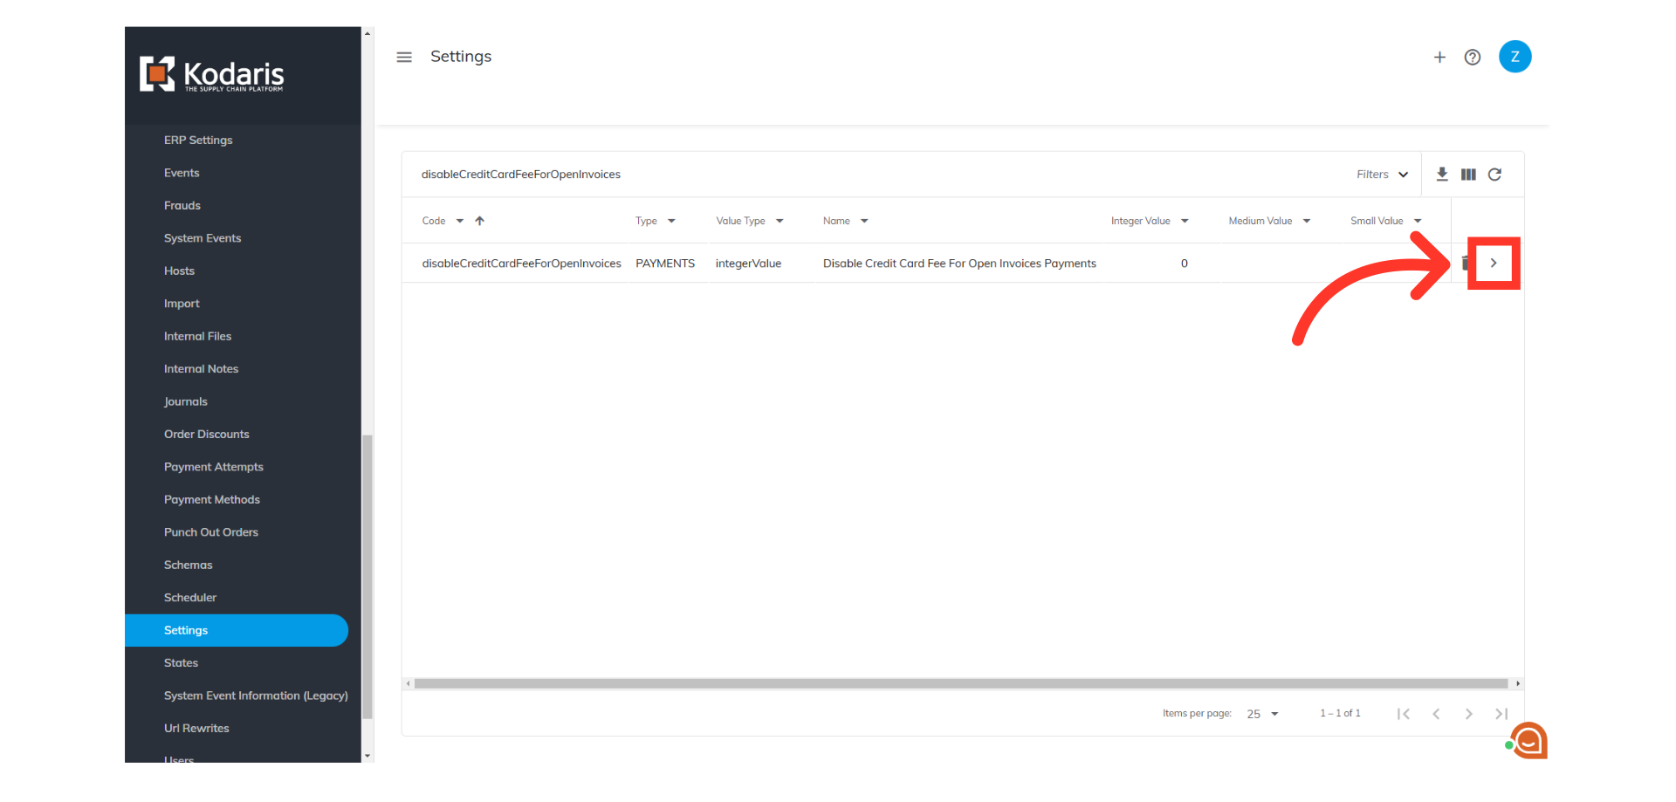This screenshot has width=1676, height=802.
Task: Open Order Discounts in sidebar
Action: [207, 434]
